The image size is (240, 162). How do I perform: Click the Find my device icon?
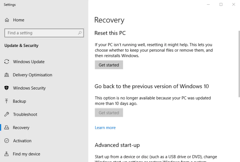coord(7,154)
